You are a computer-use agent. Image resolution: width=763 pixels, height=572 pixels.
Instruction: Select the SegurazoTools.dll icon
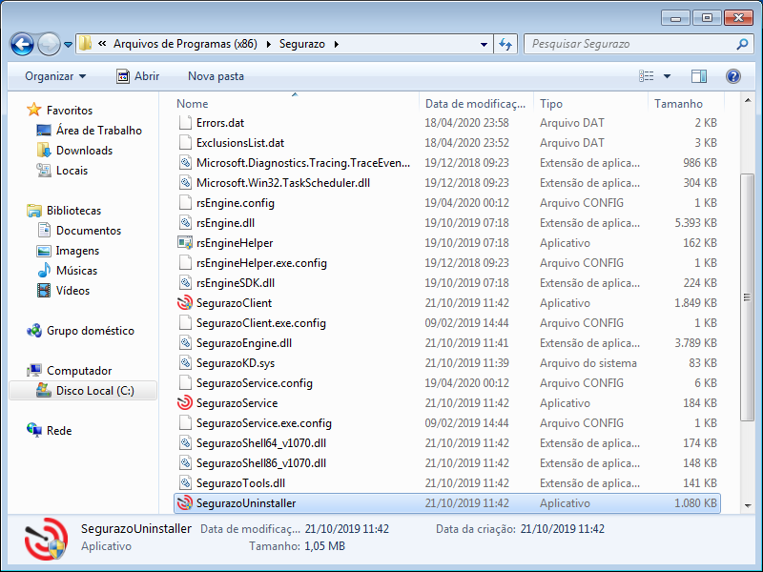click(185, 483)
